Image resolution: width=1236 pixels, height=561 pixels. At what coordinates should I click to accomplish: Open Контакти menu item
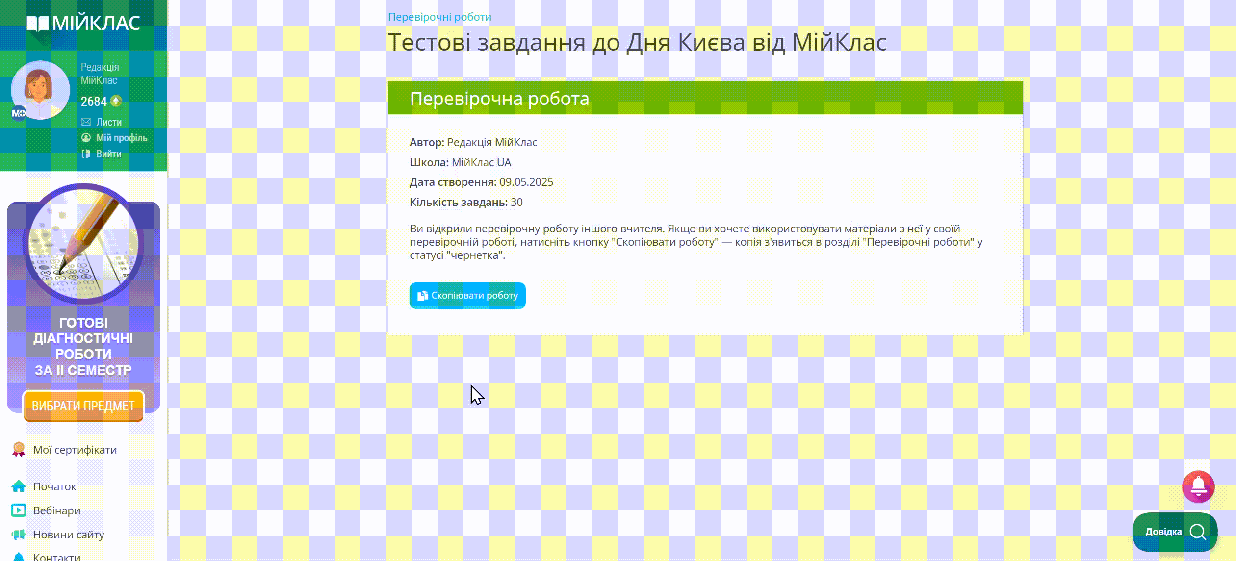click(x=56, y=557)
